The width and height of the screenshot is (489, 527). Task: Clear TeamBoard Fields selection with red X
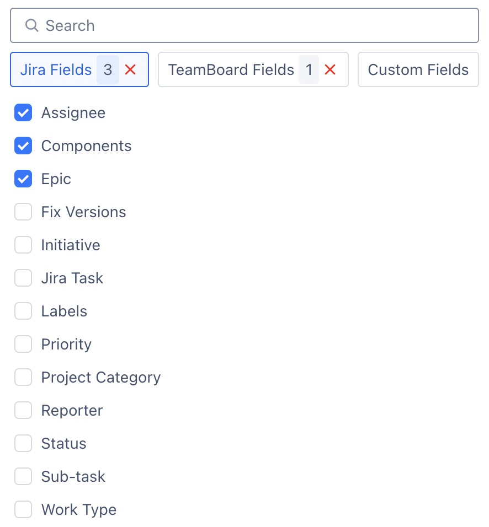(x=330, y=70)
